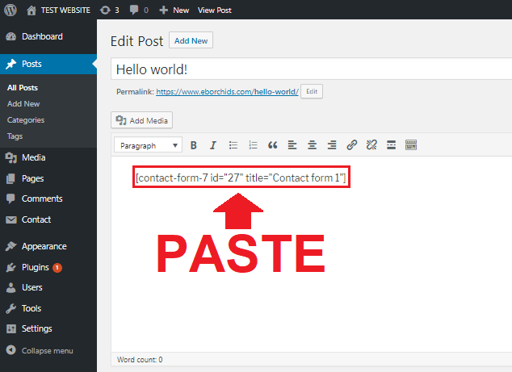The height and width of the screenshot is (372, 512).
Task: Select Posts in the sidebar
Action: (x=48, y=64)
